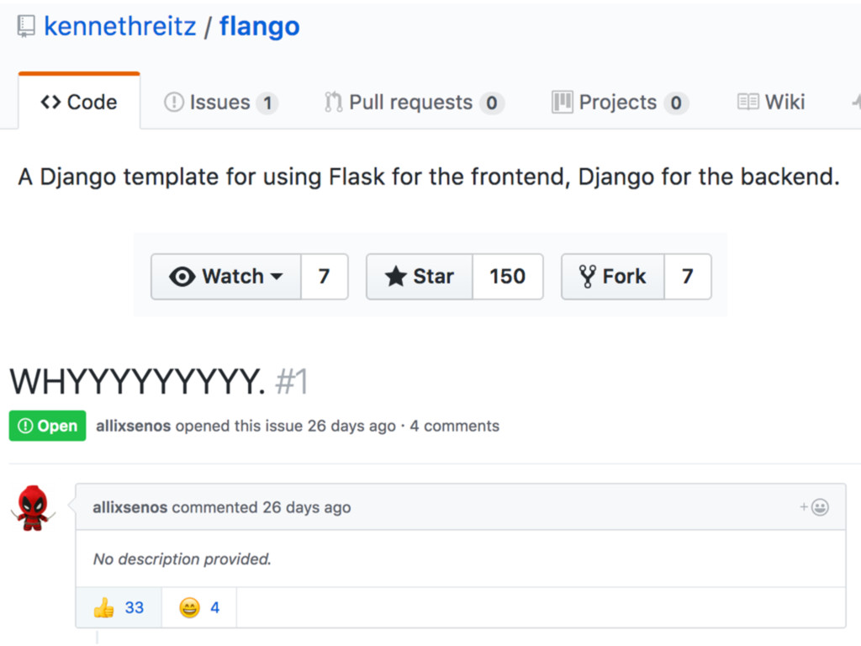Screen dimensions: 861x646
Task: Open the kennethreitz profile link
Action: coord(120,27)
